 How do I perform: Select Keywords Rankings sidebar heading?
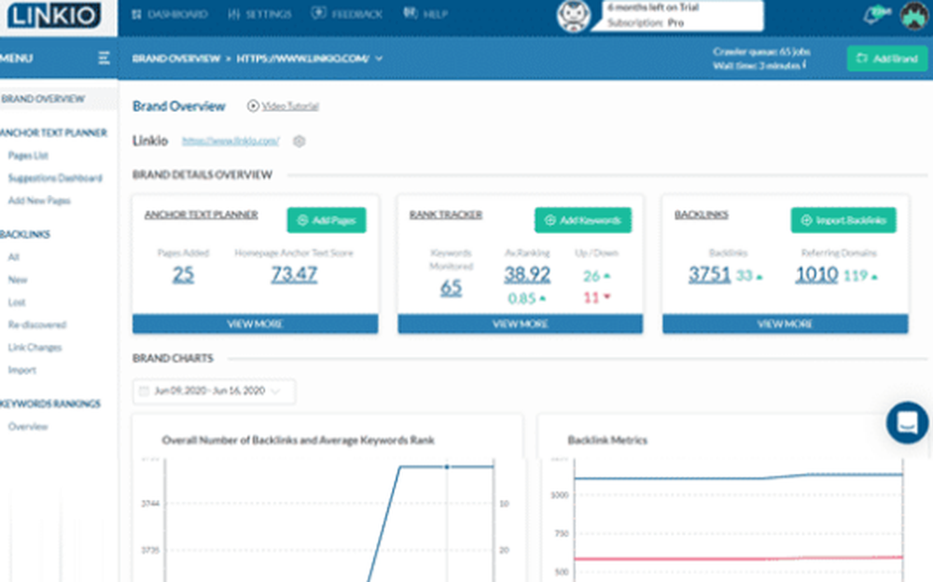[50, 404]
